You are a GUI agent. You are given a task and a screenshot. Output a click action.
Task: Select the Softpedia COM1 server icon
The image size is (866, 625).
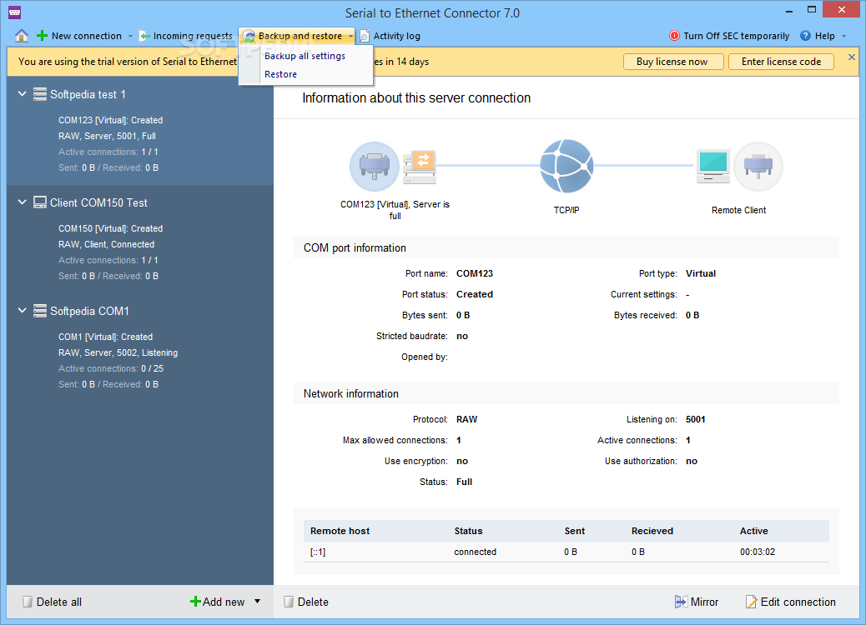(x=40, y=311)
